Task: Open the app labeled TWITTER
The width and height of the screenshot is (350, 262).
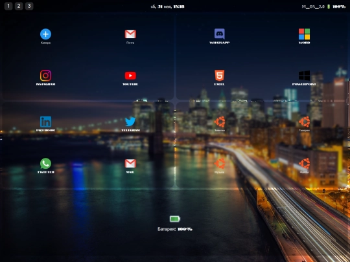Action: (45, 164)
